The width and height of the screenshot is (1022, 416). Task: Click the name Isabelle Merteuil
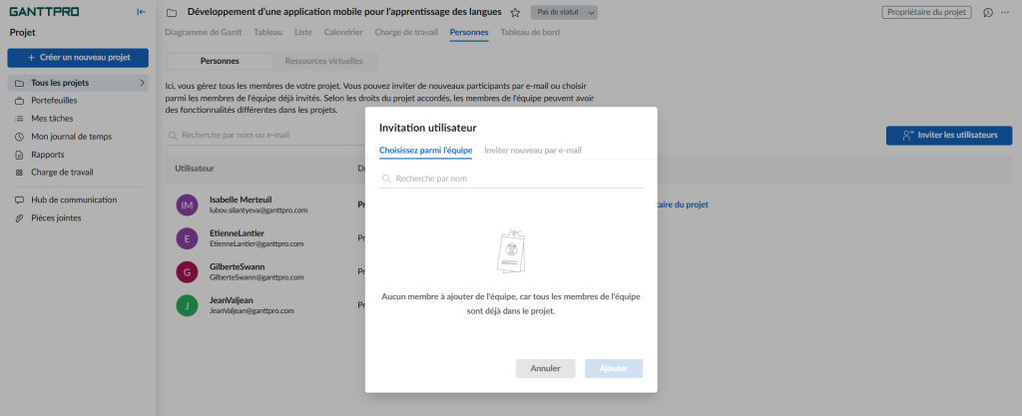point(241,200)
